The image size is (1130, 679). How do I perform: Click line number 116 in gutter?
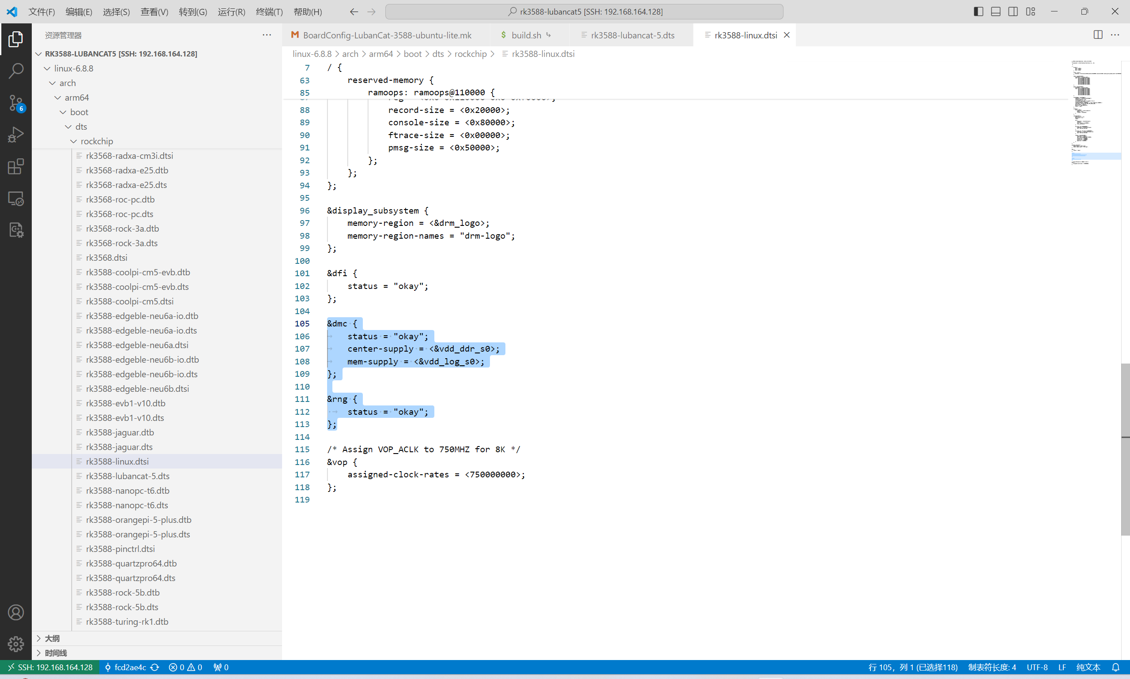pos(302,462)
